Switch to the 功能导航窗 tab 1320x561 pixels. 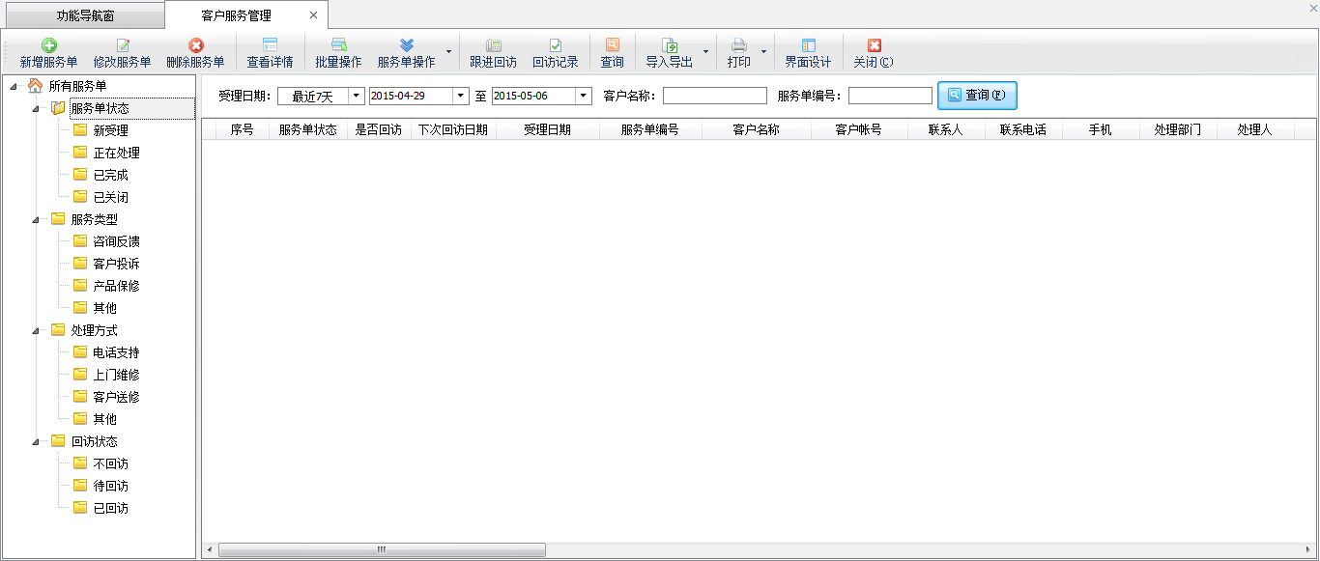pyautogui.click(x=85, y=16)
